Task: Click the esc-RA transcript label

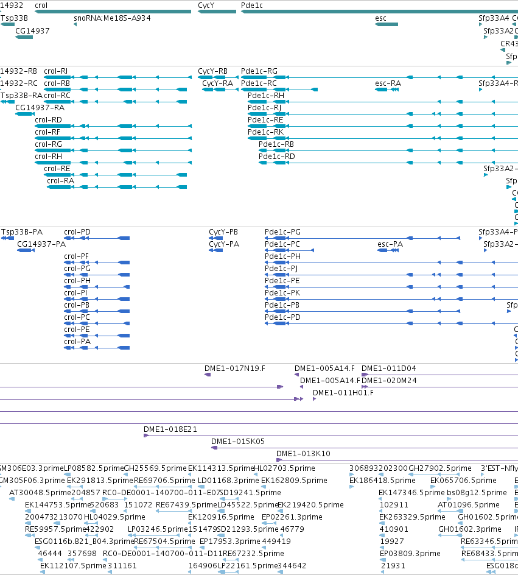Action: [388, 83]
